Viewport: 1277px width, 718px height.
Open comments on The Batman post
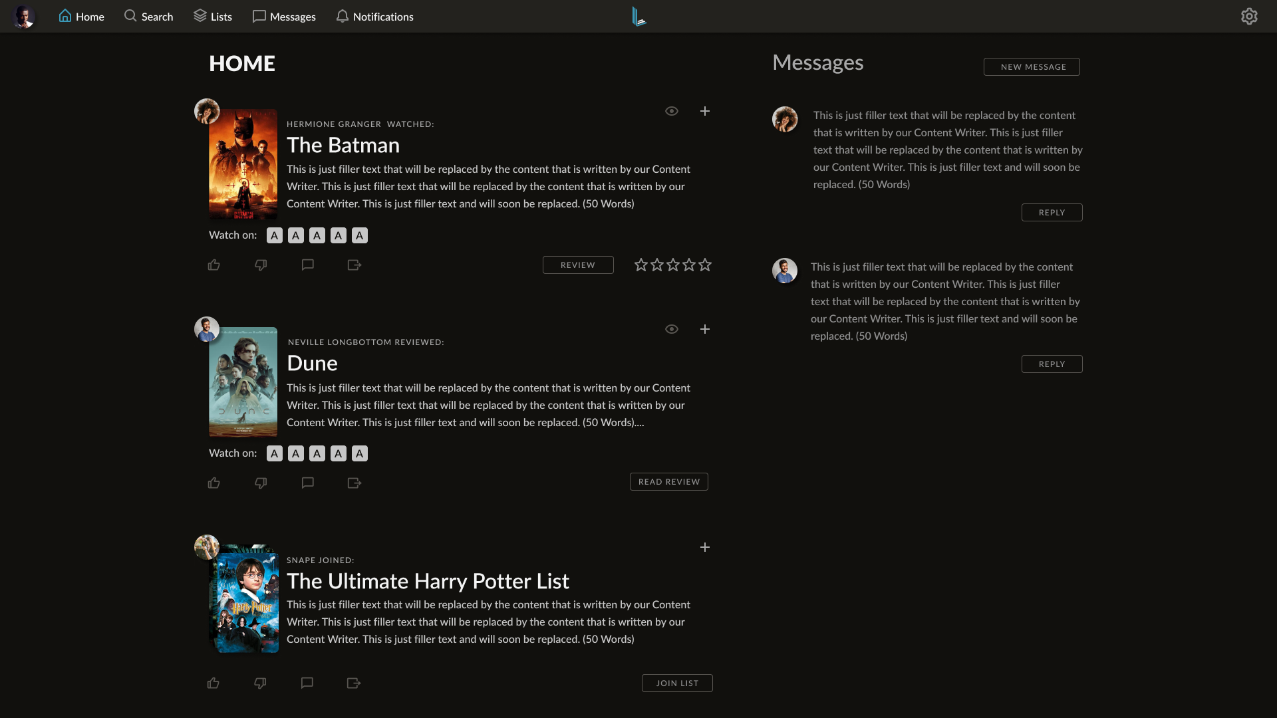307,265
